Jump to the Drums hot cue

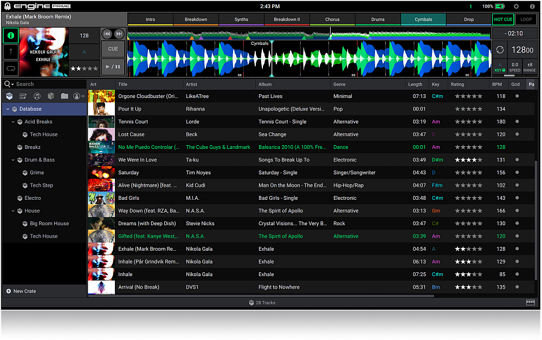(x=378, y=19)
